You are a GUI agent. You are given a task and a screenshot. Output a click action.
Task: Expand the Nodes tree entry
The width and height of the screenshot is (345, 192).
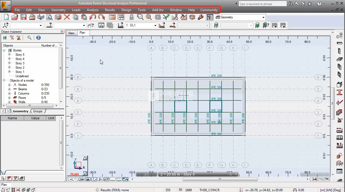point(9,85)
